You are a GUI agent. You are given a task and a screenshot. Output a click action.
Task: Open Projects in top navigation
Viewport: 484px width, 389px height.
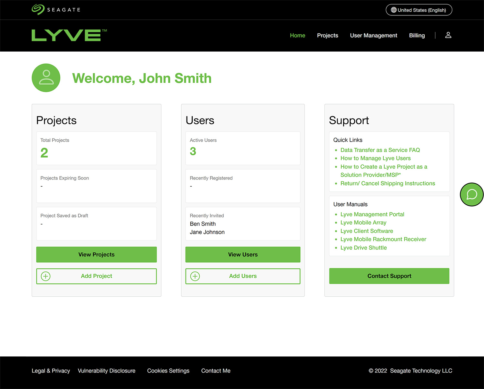coord(328,36)
